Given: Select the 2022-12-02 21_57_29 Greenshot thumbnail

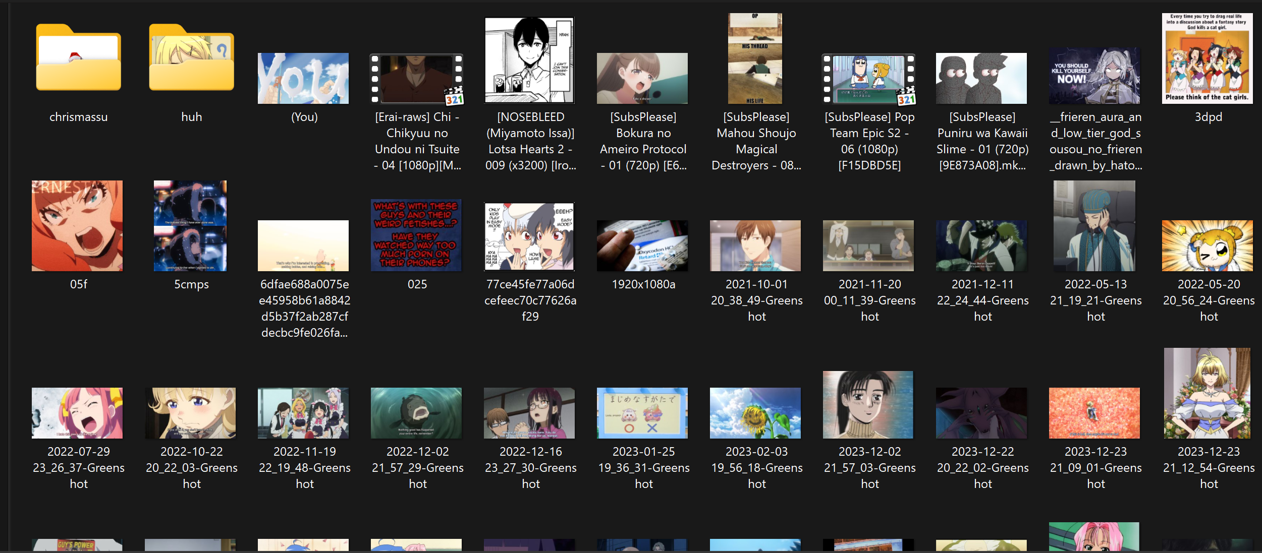Looking at the screenshot, I should click(416, 413).
